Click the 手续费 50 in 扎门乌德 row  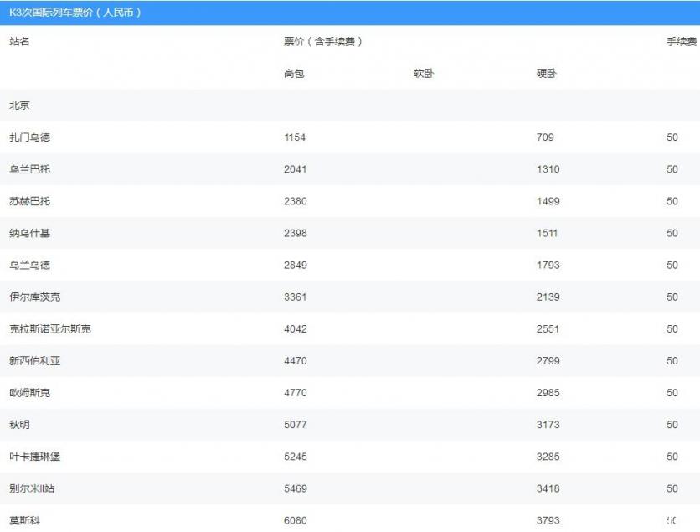672,137
